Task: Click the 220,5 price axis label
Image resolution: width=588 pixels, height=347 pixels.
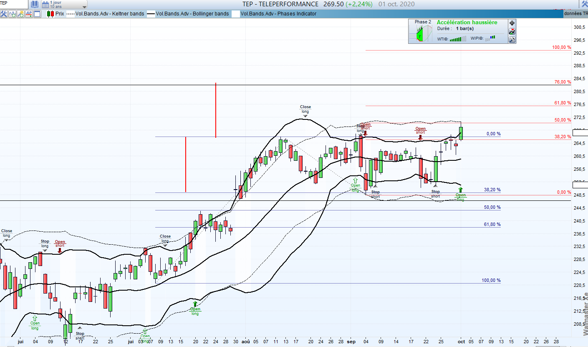Action: (x=580, y=285)
